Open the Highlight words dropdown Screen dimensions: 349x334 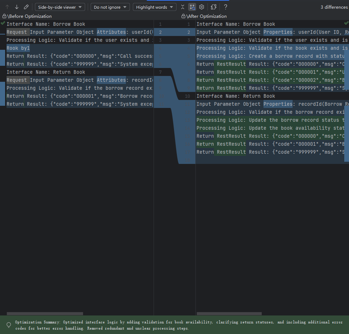coord(154,7)
